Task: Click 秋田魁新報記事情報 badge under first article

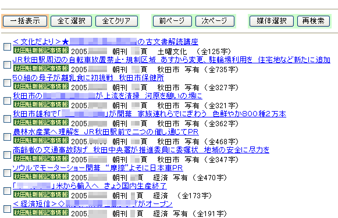Action: tap(41, 50)
